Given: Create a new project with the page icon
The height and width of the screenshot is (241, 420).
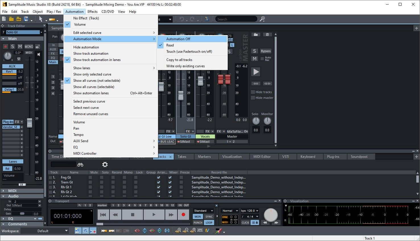Looking at the screenshot, I should pyautogui.click(x=4, y=19).
